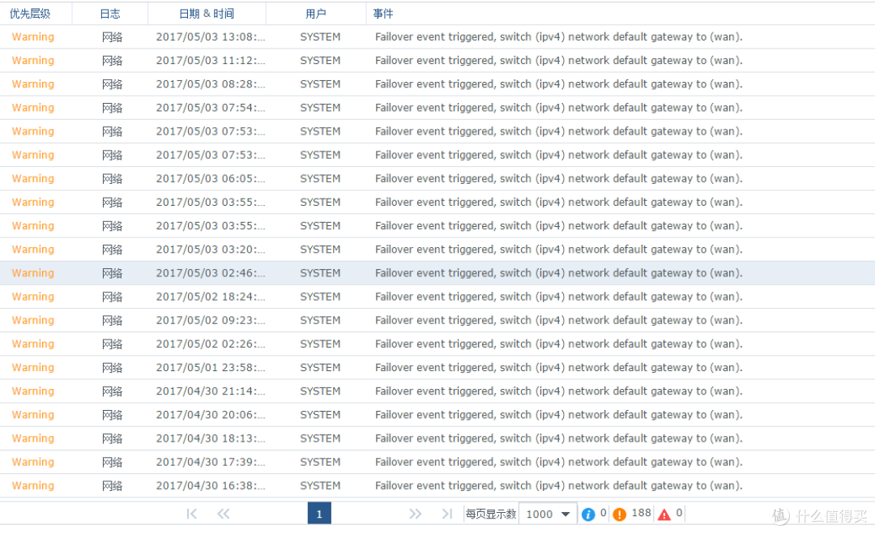
Task: Jump to the last page of logs
Action: click(447, 514)
